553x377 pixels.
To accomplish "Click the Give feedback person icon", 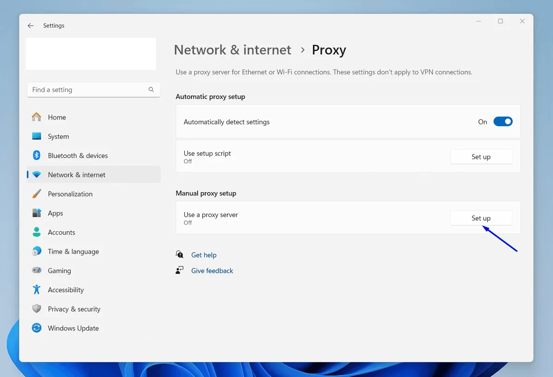I will (x=180, y=271).
